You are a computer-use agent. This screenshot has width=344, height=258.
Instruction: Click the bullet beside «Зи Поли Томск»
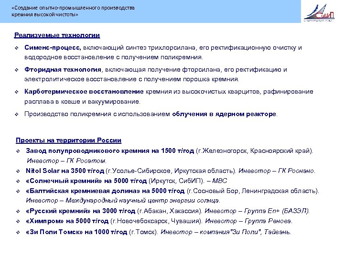point(18,232)
